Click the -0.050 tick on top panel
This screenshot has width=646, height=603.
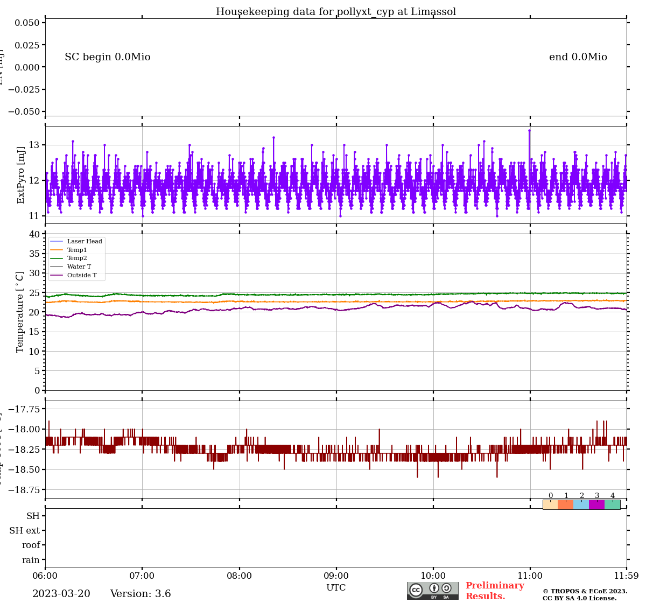click(x=23, y=111)
